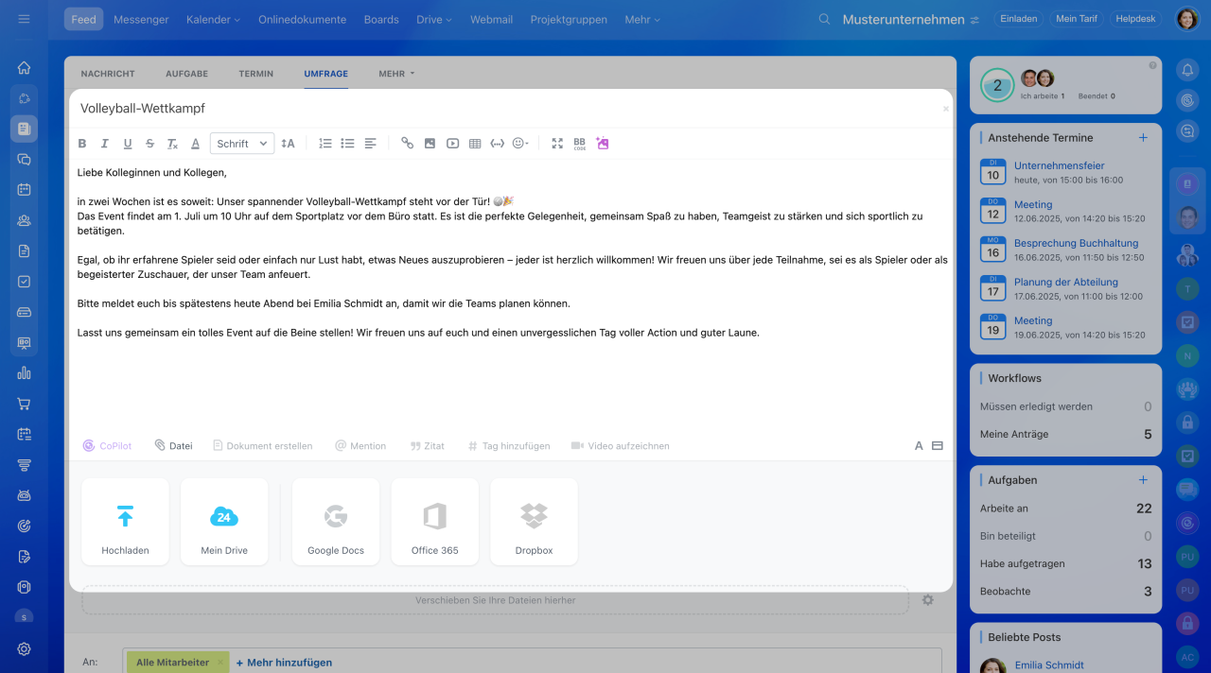Toggle underline formatting
The height and width of the screenshot is (673, 1211).
[128, 144]
